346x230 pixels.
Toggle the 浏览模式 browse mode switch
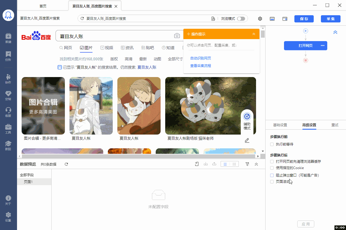tap(241, 19)
